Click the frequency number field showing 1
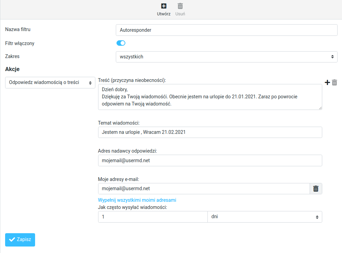This screenshot has height=253, width=342. (153, 217)
